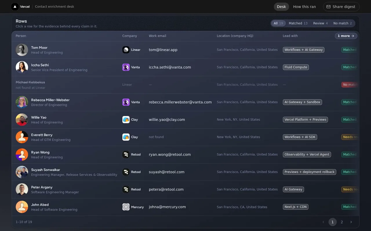Screen dimensions: 371x231
Task: Click the Work email column header
Action: [157, 36]
